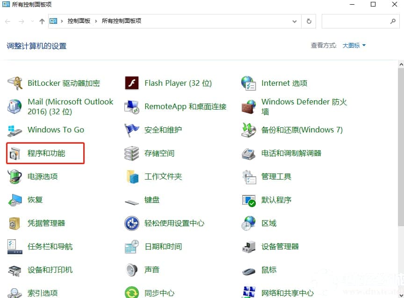Open the 管理工具 gear icon
The image size is (404, 298).
click(x=249, y=176)
